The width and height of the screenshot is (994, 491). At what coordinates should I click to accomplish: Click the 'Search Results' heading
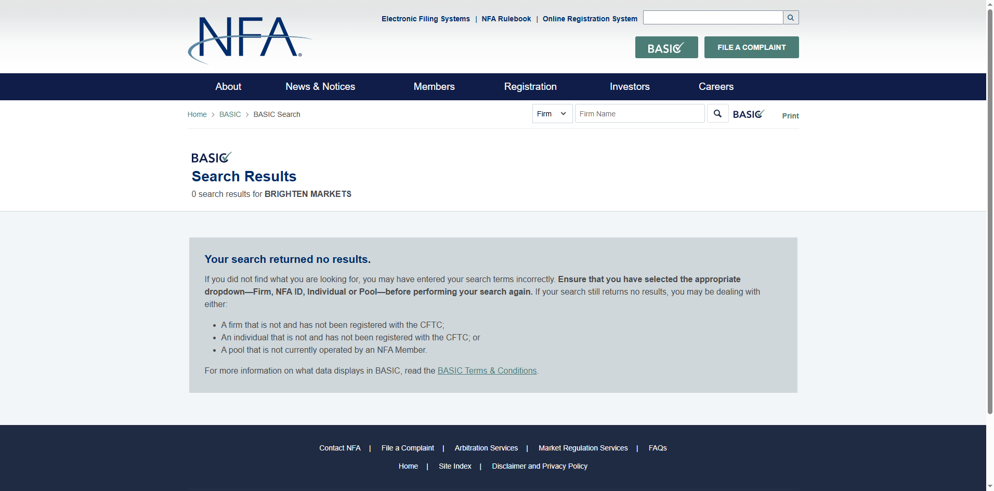244,176
